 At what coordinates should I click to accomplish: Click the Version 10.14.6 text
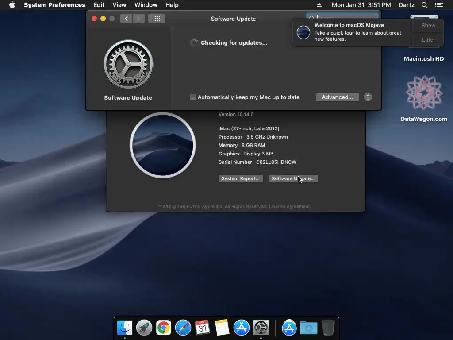[236, 114]
